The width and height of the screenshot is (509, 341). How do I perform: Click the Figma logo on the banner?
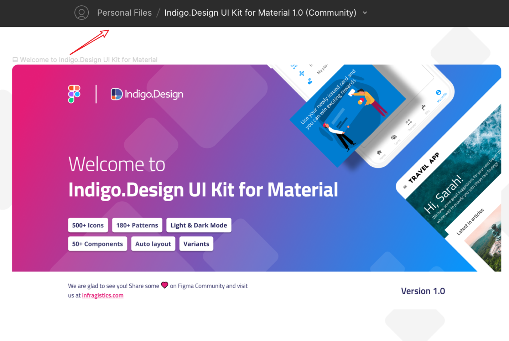[x=74, y=94]
